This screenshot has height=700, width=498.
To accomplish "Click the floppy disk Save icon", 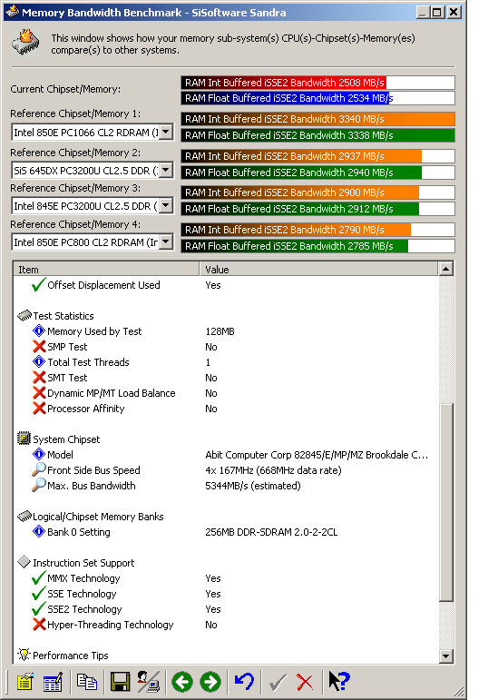I will tap(120, 682).
